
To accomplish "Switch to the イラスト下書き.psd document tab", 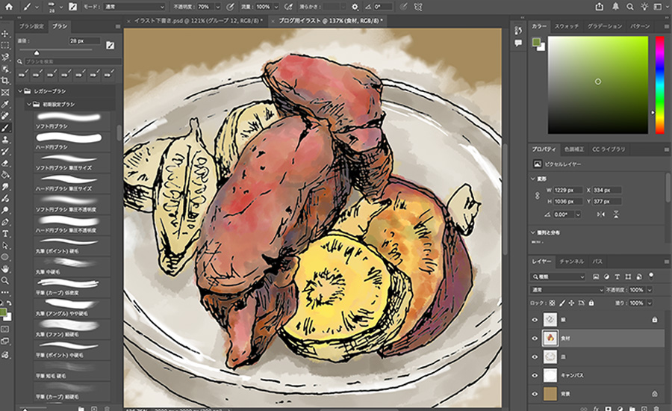I will click(197, 22).
